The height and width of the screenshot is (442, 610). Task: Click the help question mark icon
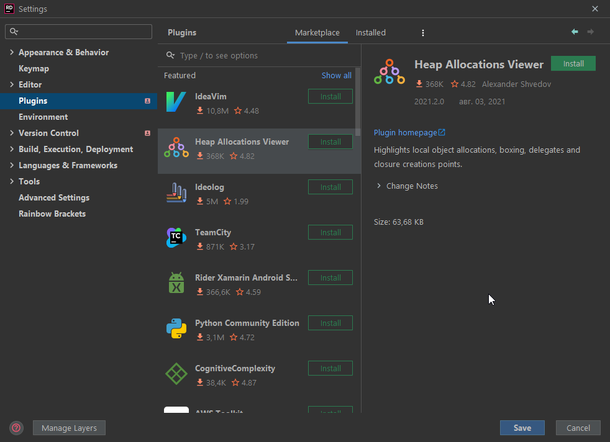(x=16, y=428)
